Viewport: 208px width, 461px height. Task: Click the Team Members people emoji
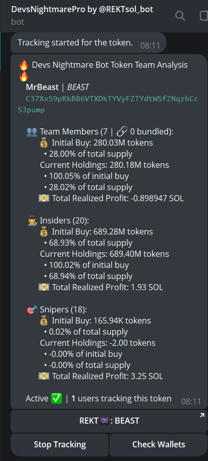coord(32,132)
